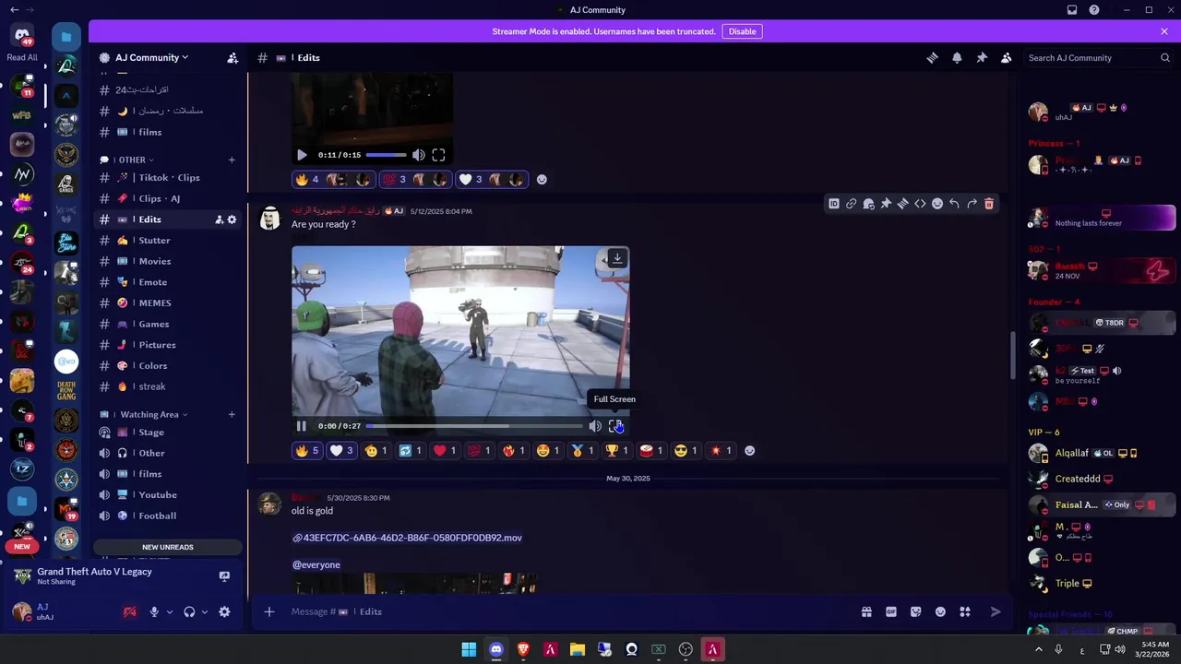Copy message link icon in hover toolbar
This screenshot has width=1181, height=664.
pos(852,204)
